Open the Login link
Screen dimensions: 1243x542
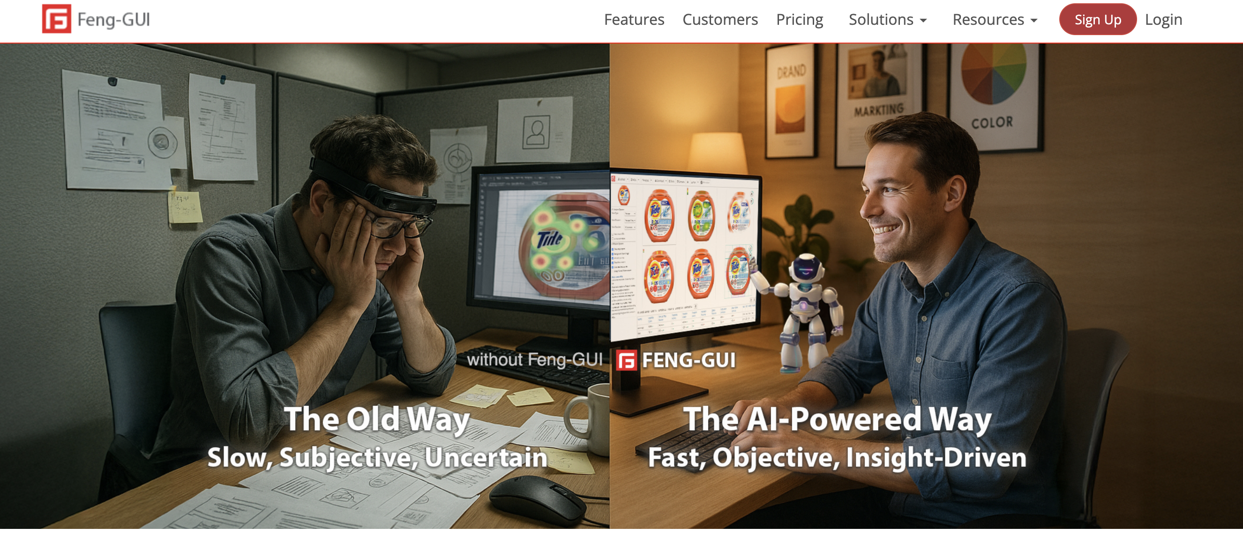pos(1163,20)
